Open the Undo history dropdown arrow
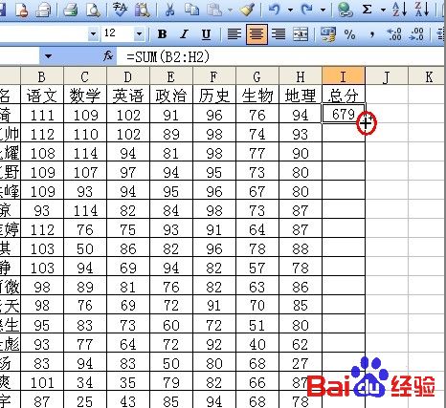This screenshot has height=408, width=446. (290, 11)
